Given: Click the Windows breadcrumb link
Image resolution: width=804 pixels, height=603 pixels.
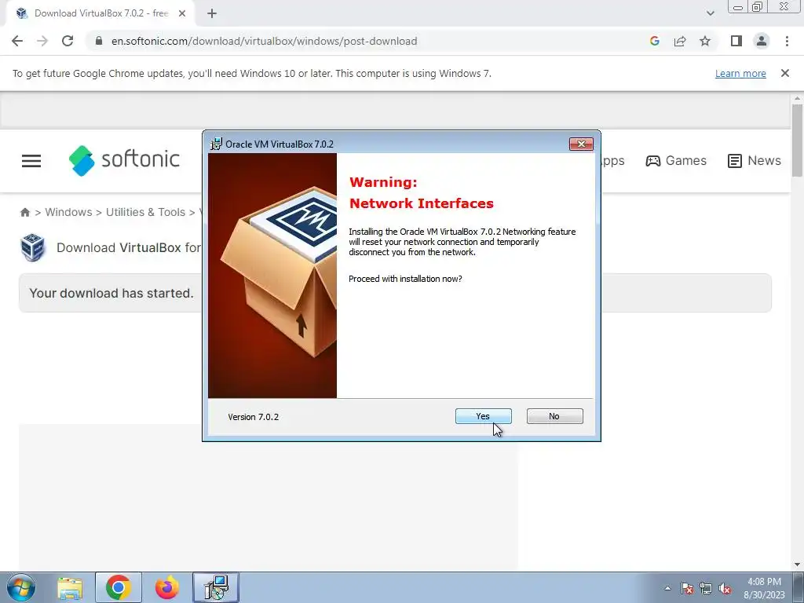Looking at the screenshot, I should [69, 212].
